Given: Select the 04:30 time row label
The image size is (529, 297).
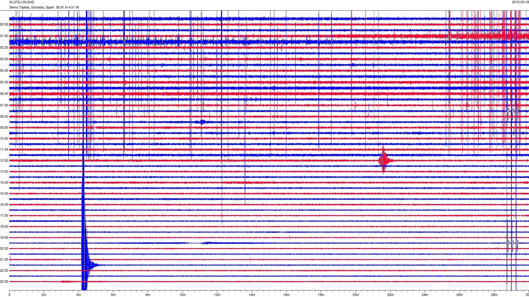Looking at the screenshot, I should point(4,71).
